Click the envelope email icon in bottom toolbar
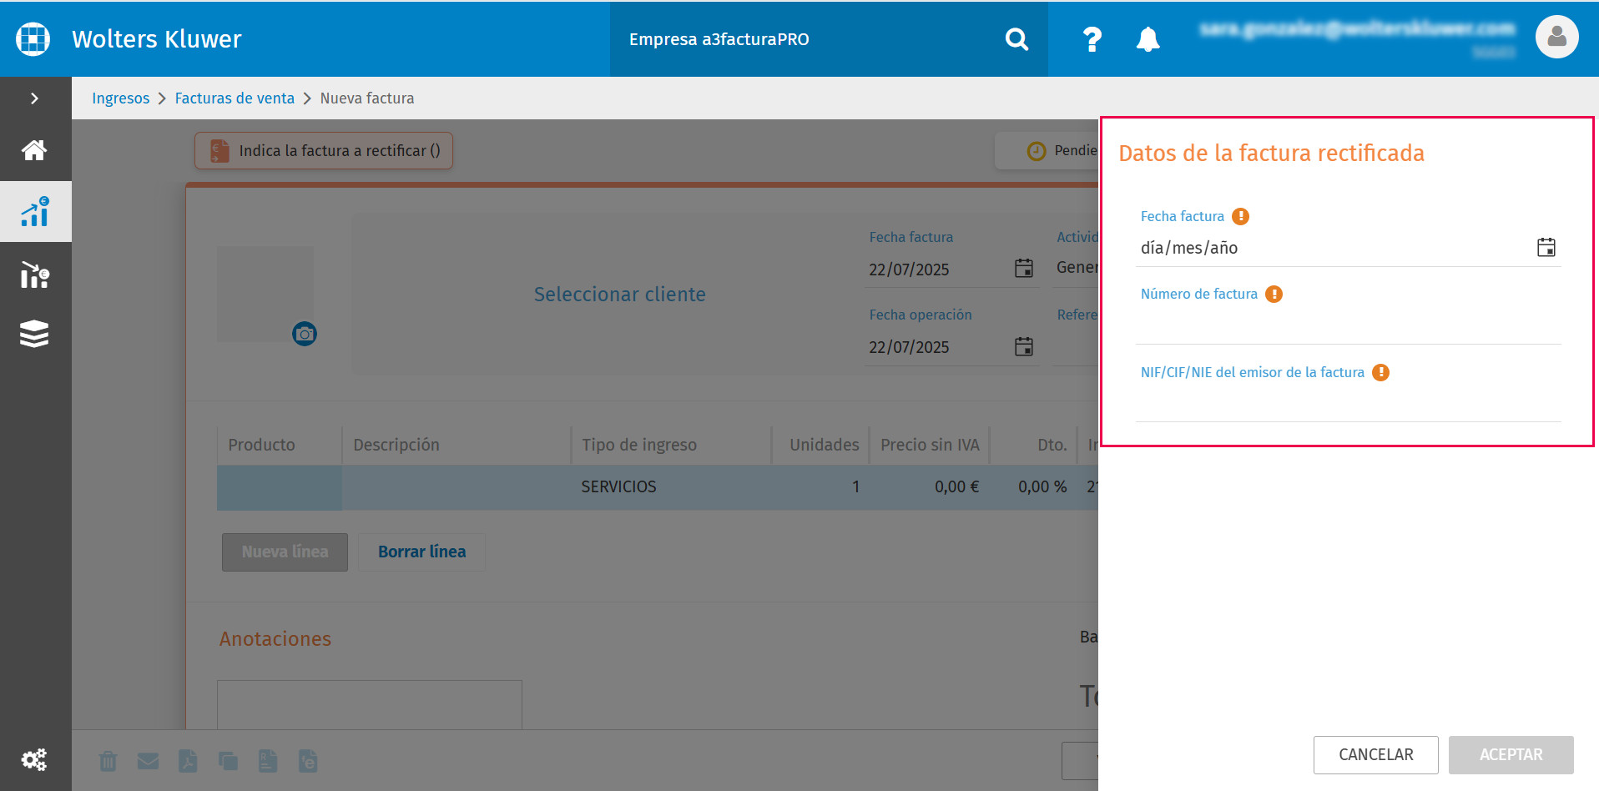Screen dimensions: 1599x791 click(x=148, y=761)
